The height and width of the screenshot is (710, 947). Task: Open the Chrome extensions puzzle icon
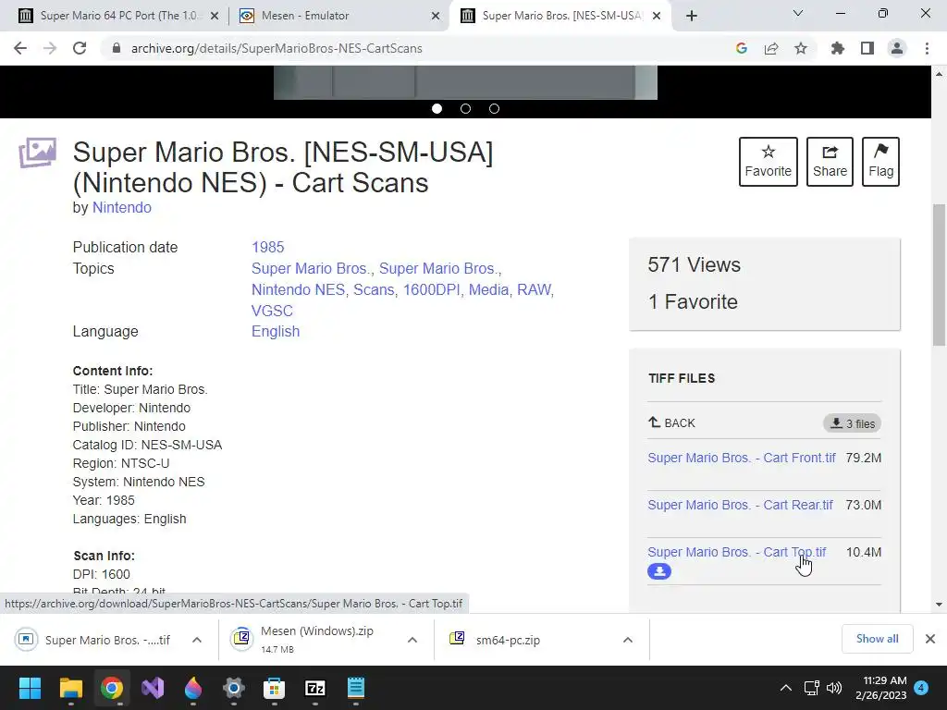[x=838, y=48]
